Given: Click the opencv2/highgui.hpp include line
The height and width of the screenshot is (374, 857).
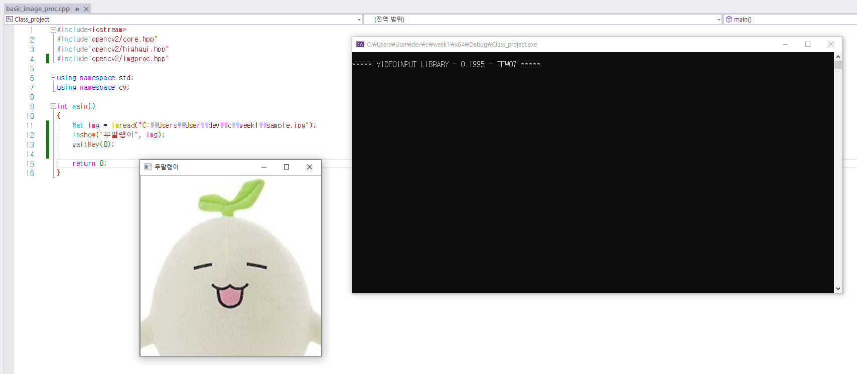Looking at the screenshot, I should click(x=113, y=49).
